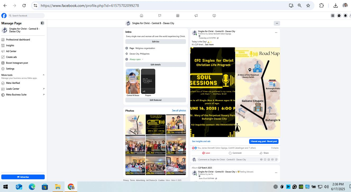Click the volume speaker icon in system tray

click(x=326, y=187)
